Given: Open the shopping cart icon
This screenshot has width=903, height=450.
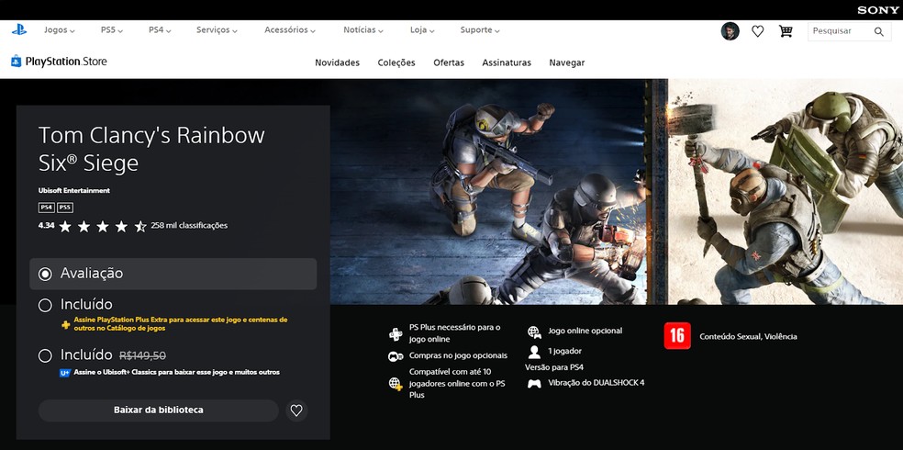Looking at the screenshot, I should (785, 31).
